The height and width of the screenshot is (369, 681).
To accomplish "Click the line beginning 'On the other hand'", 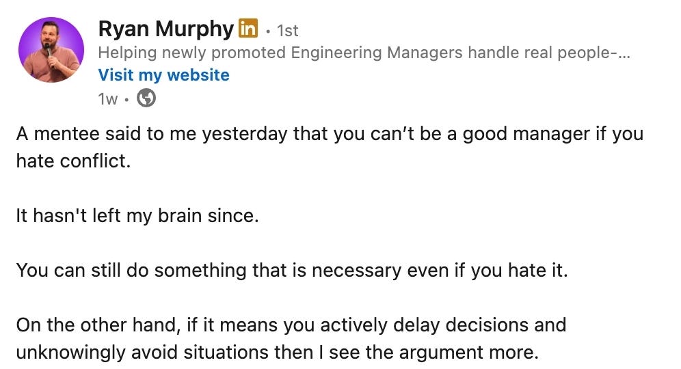I will (291, 325).
